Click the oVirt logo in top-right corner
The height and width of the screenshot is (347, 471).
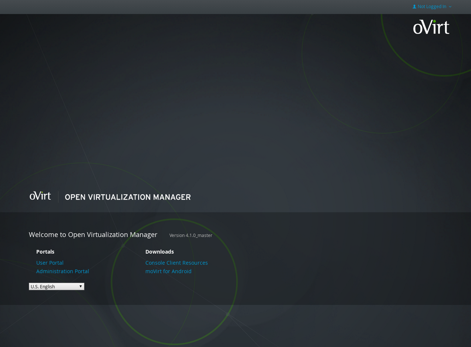click(431, 27)
